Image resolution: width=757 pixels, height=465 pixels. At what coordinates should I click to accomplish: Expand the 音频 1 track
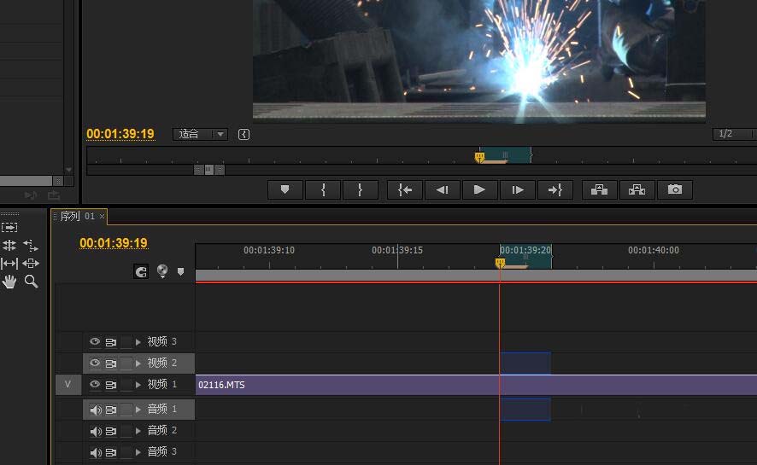click(x=138, y=410)
